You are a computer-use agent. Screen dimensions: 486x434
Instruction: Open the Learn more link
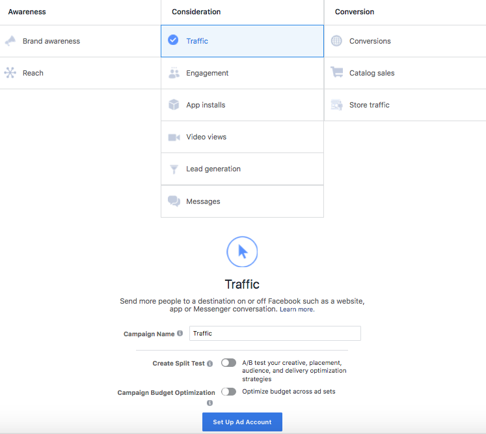tap(297, 310)
